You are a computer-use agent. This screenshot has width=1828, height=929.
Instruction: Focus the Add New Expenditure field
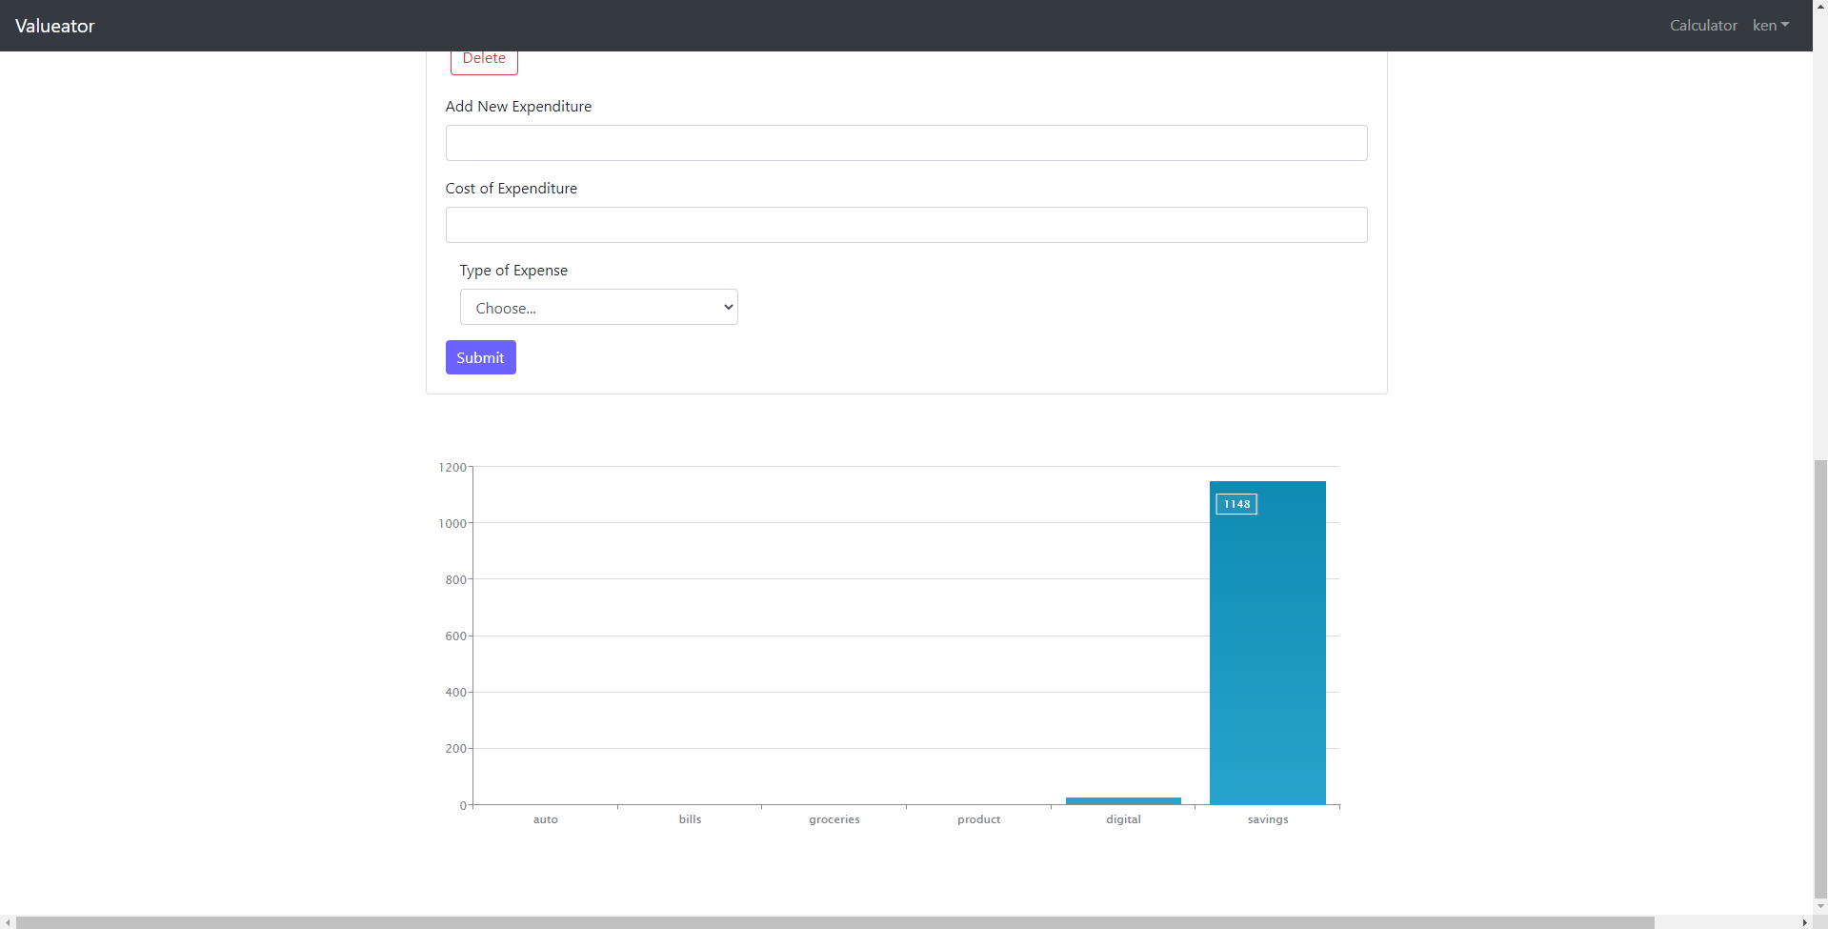906,143
